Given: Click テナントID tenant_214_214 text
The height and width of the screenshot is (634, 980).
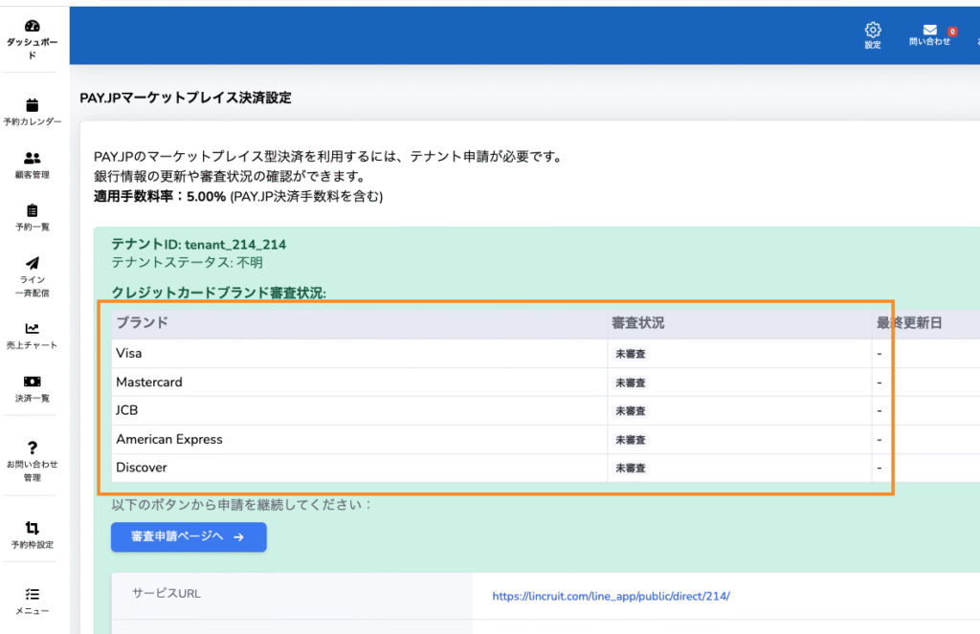Looking at the screenshot, I should (199, 244).
